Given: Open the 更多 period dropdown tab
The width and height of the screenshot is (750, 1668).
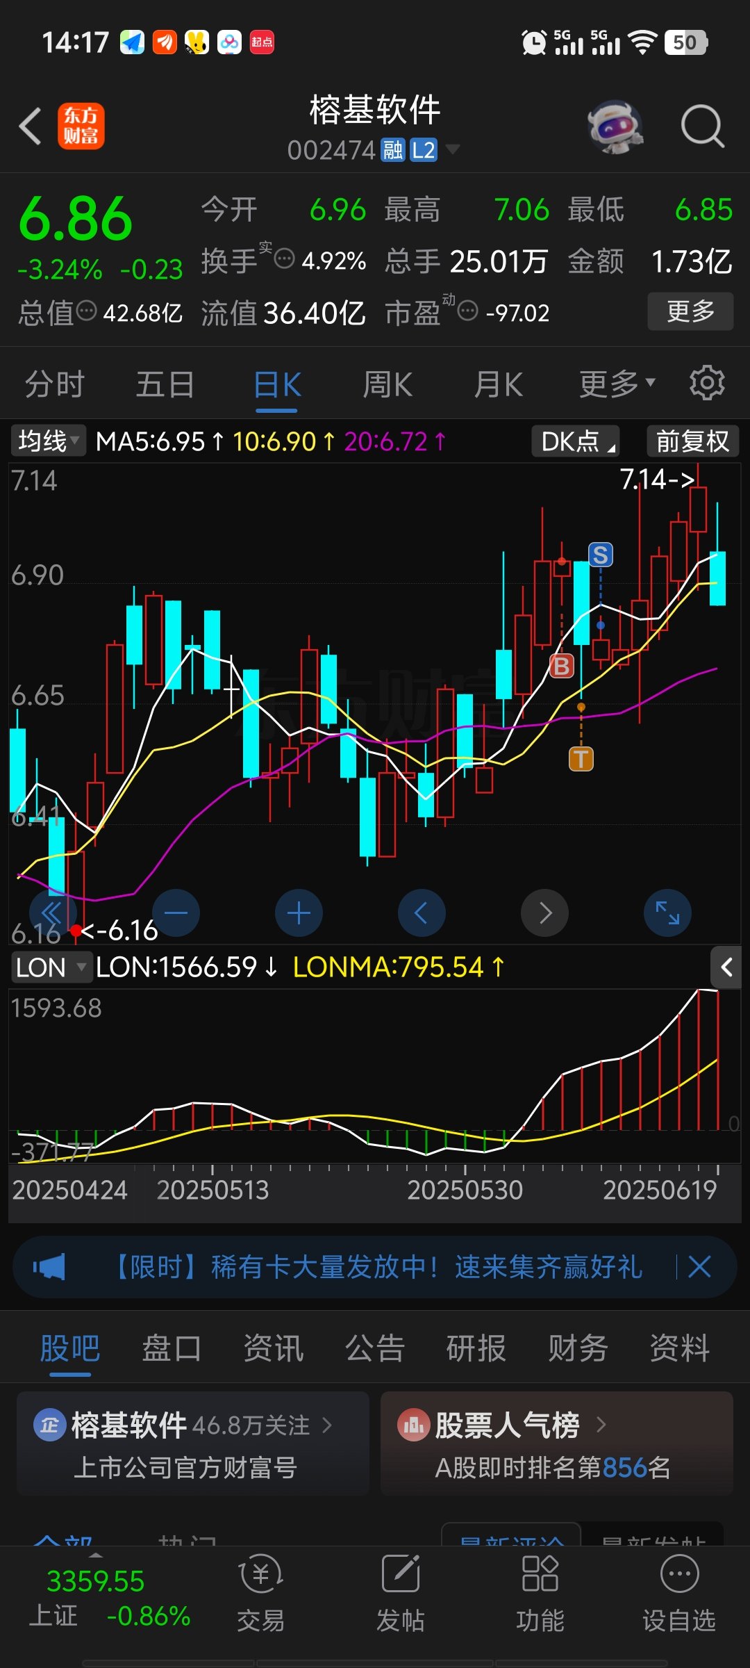Looking at the screenshot, I should pyautogui.click(x=617, y=383).
